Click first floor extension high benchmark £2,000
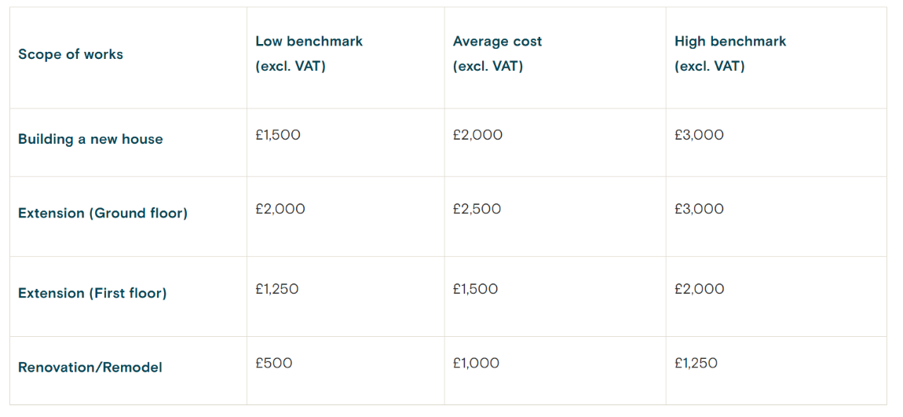Screen dimensions: 903x417 tap(699, 289)
